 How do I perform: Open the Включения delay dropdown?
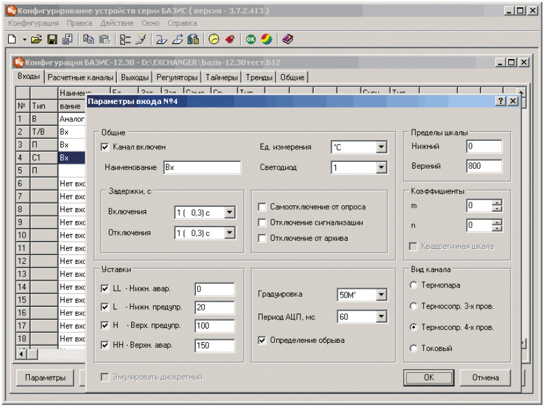(x=230, y=212)
